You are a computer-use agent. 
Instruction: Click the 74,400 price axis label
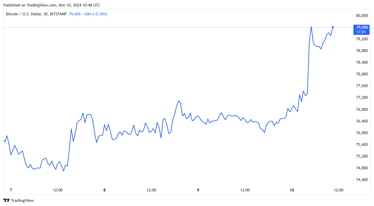pyautogui.click(x=362, y=180)
